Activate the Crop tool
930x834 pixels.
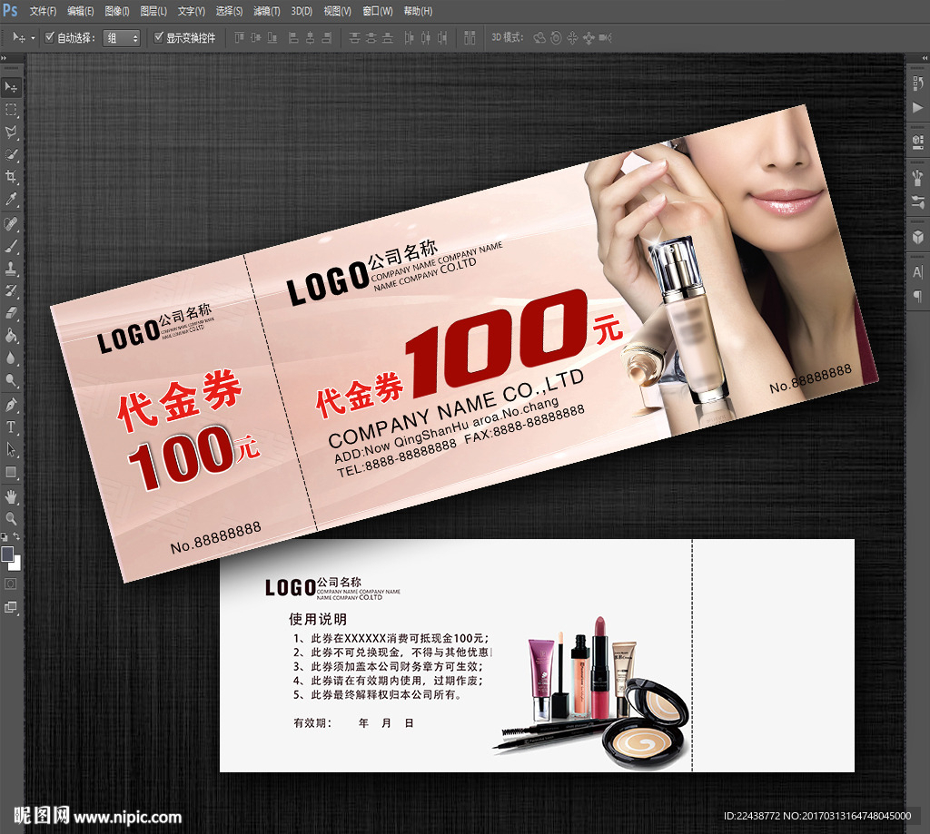coord(11,177)
